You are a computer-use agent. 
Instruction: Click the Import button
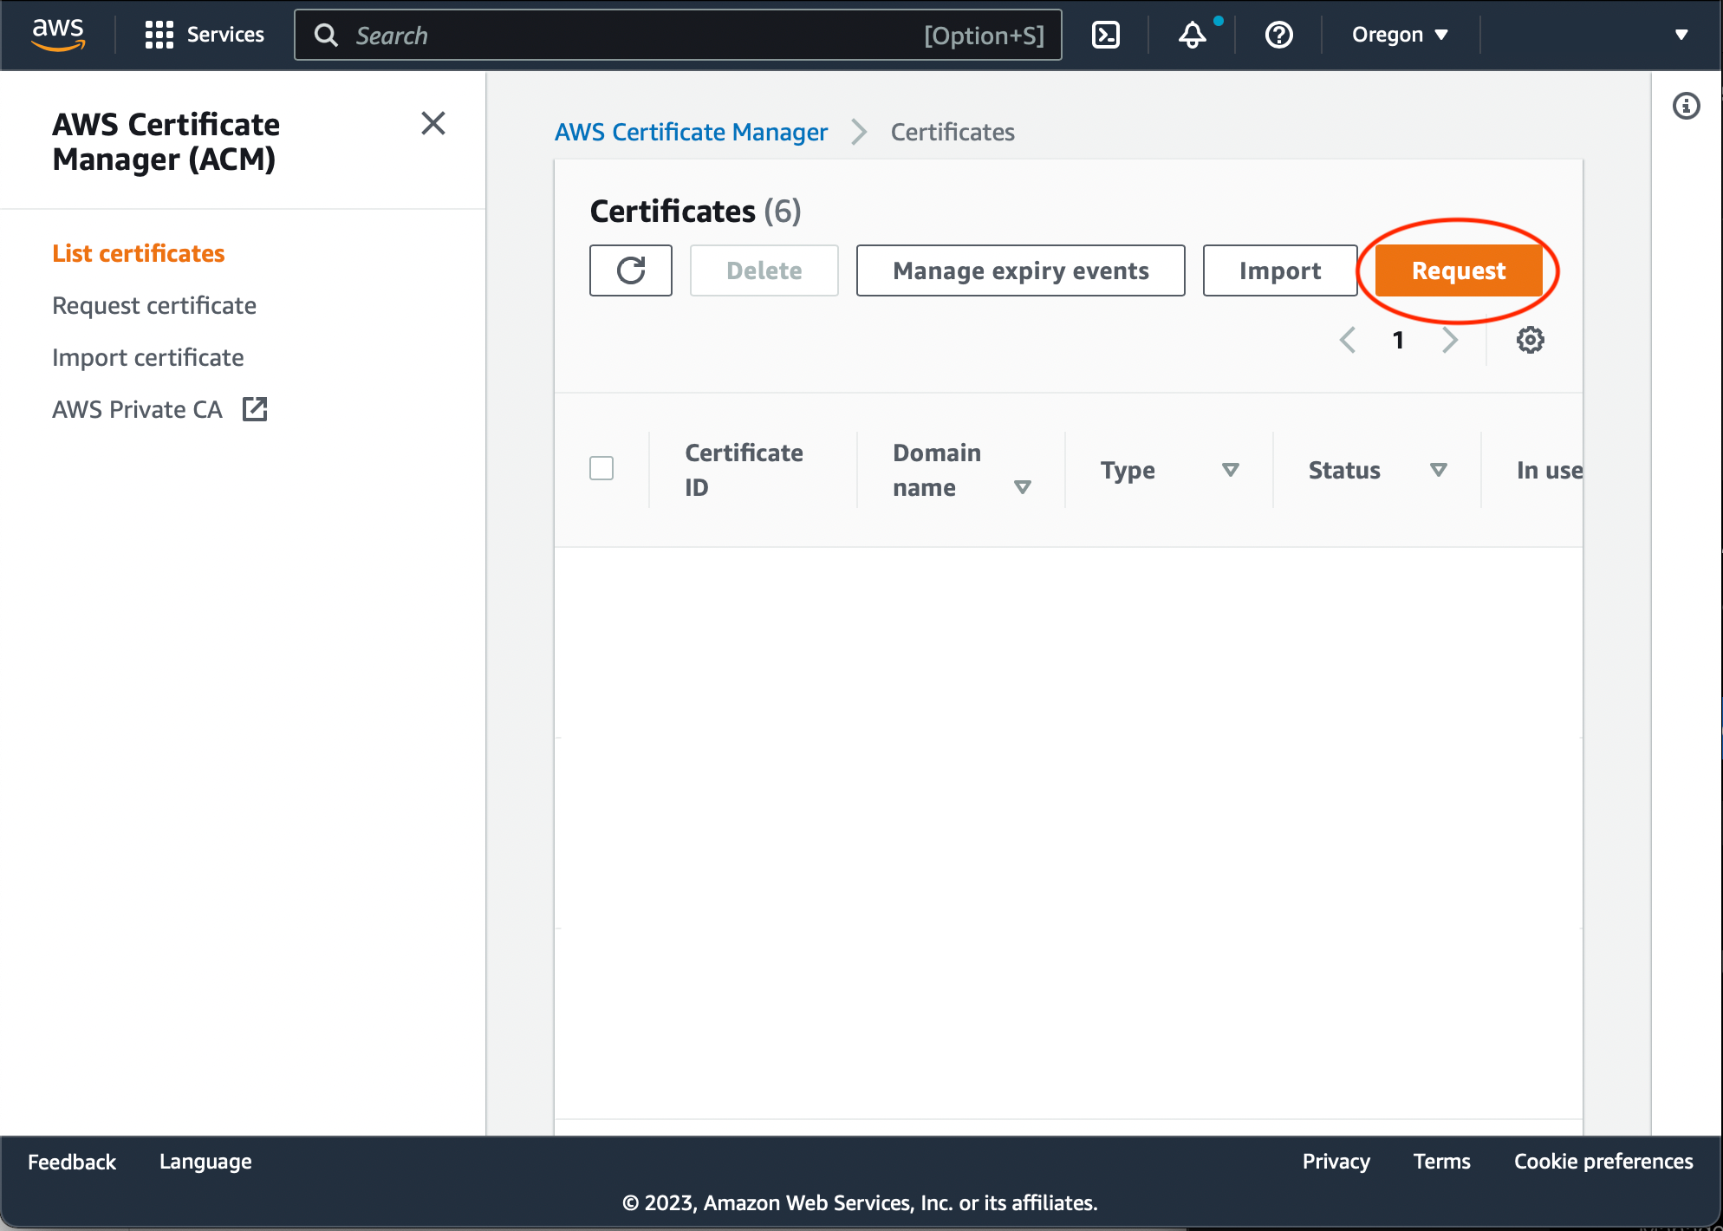coord(1280,270)
